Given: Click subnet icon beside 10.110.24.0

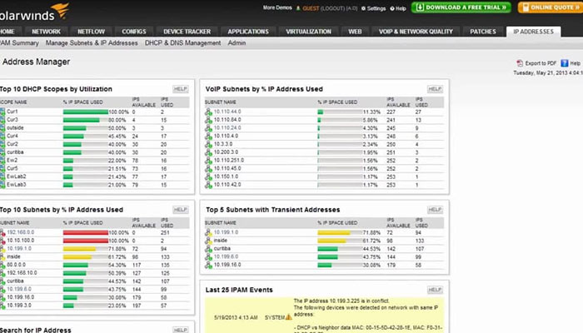Looking at the screenshot, I should tap(208, 128).
